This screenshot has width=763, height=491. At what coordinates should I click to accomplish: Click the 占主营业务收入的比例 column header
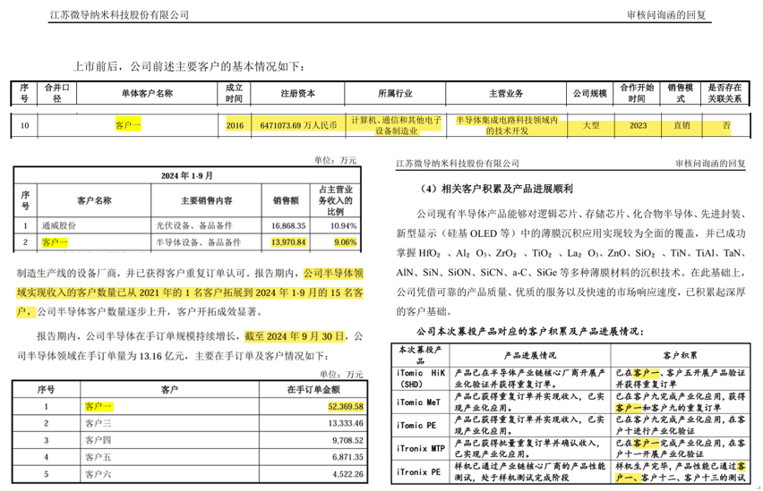[x=335, y=200]
